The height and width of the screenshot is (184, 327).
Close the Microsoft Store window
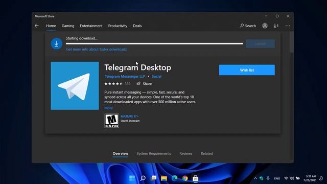(288, 16)
